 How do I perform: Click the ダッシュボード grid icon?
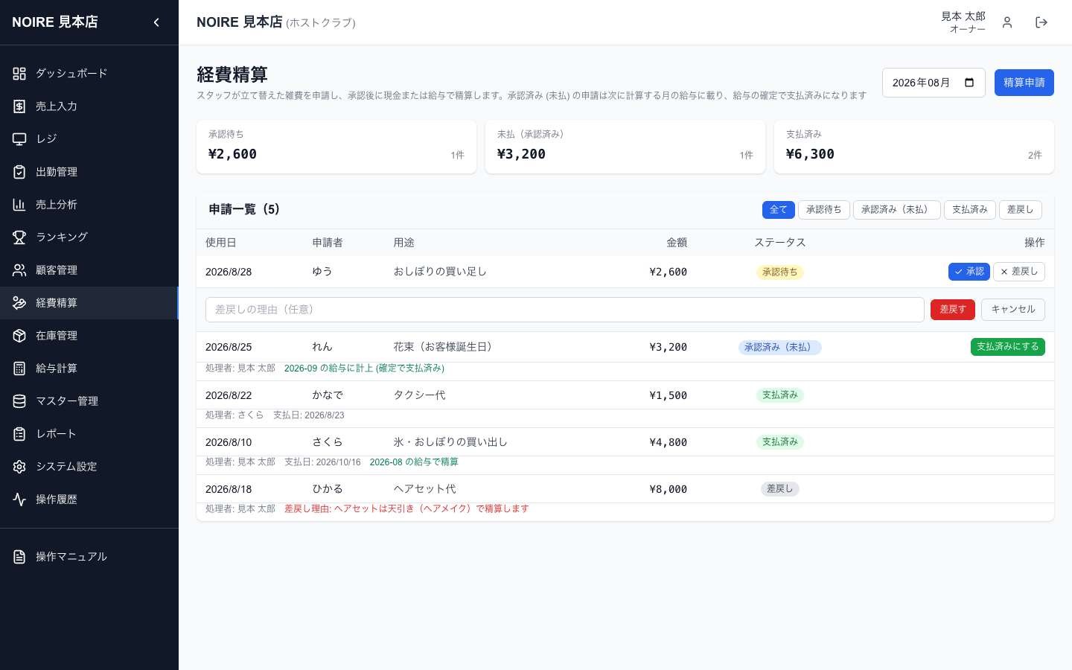tap(19, 74)
